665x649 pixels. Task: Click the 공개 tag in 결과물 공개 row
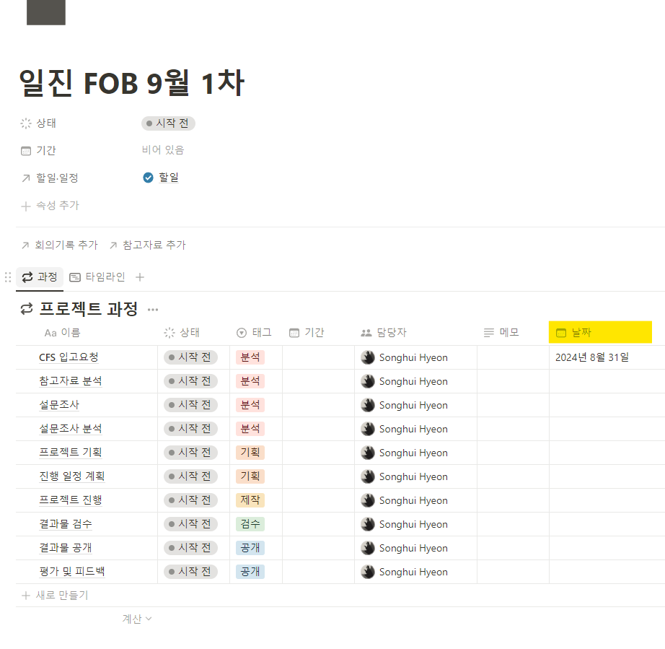click(250, 547)
